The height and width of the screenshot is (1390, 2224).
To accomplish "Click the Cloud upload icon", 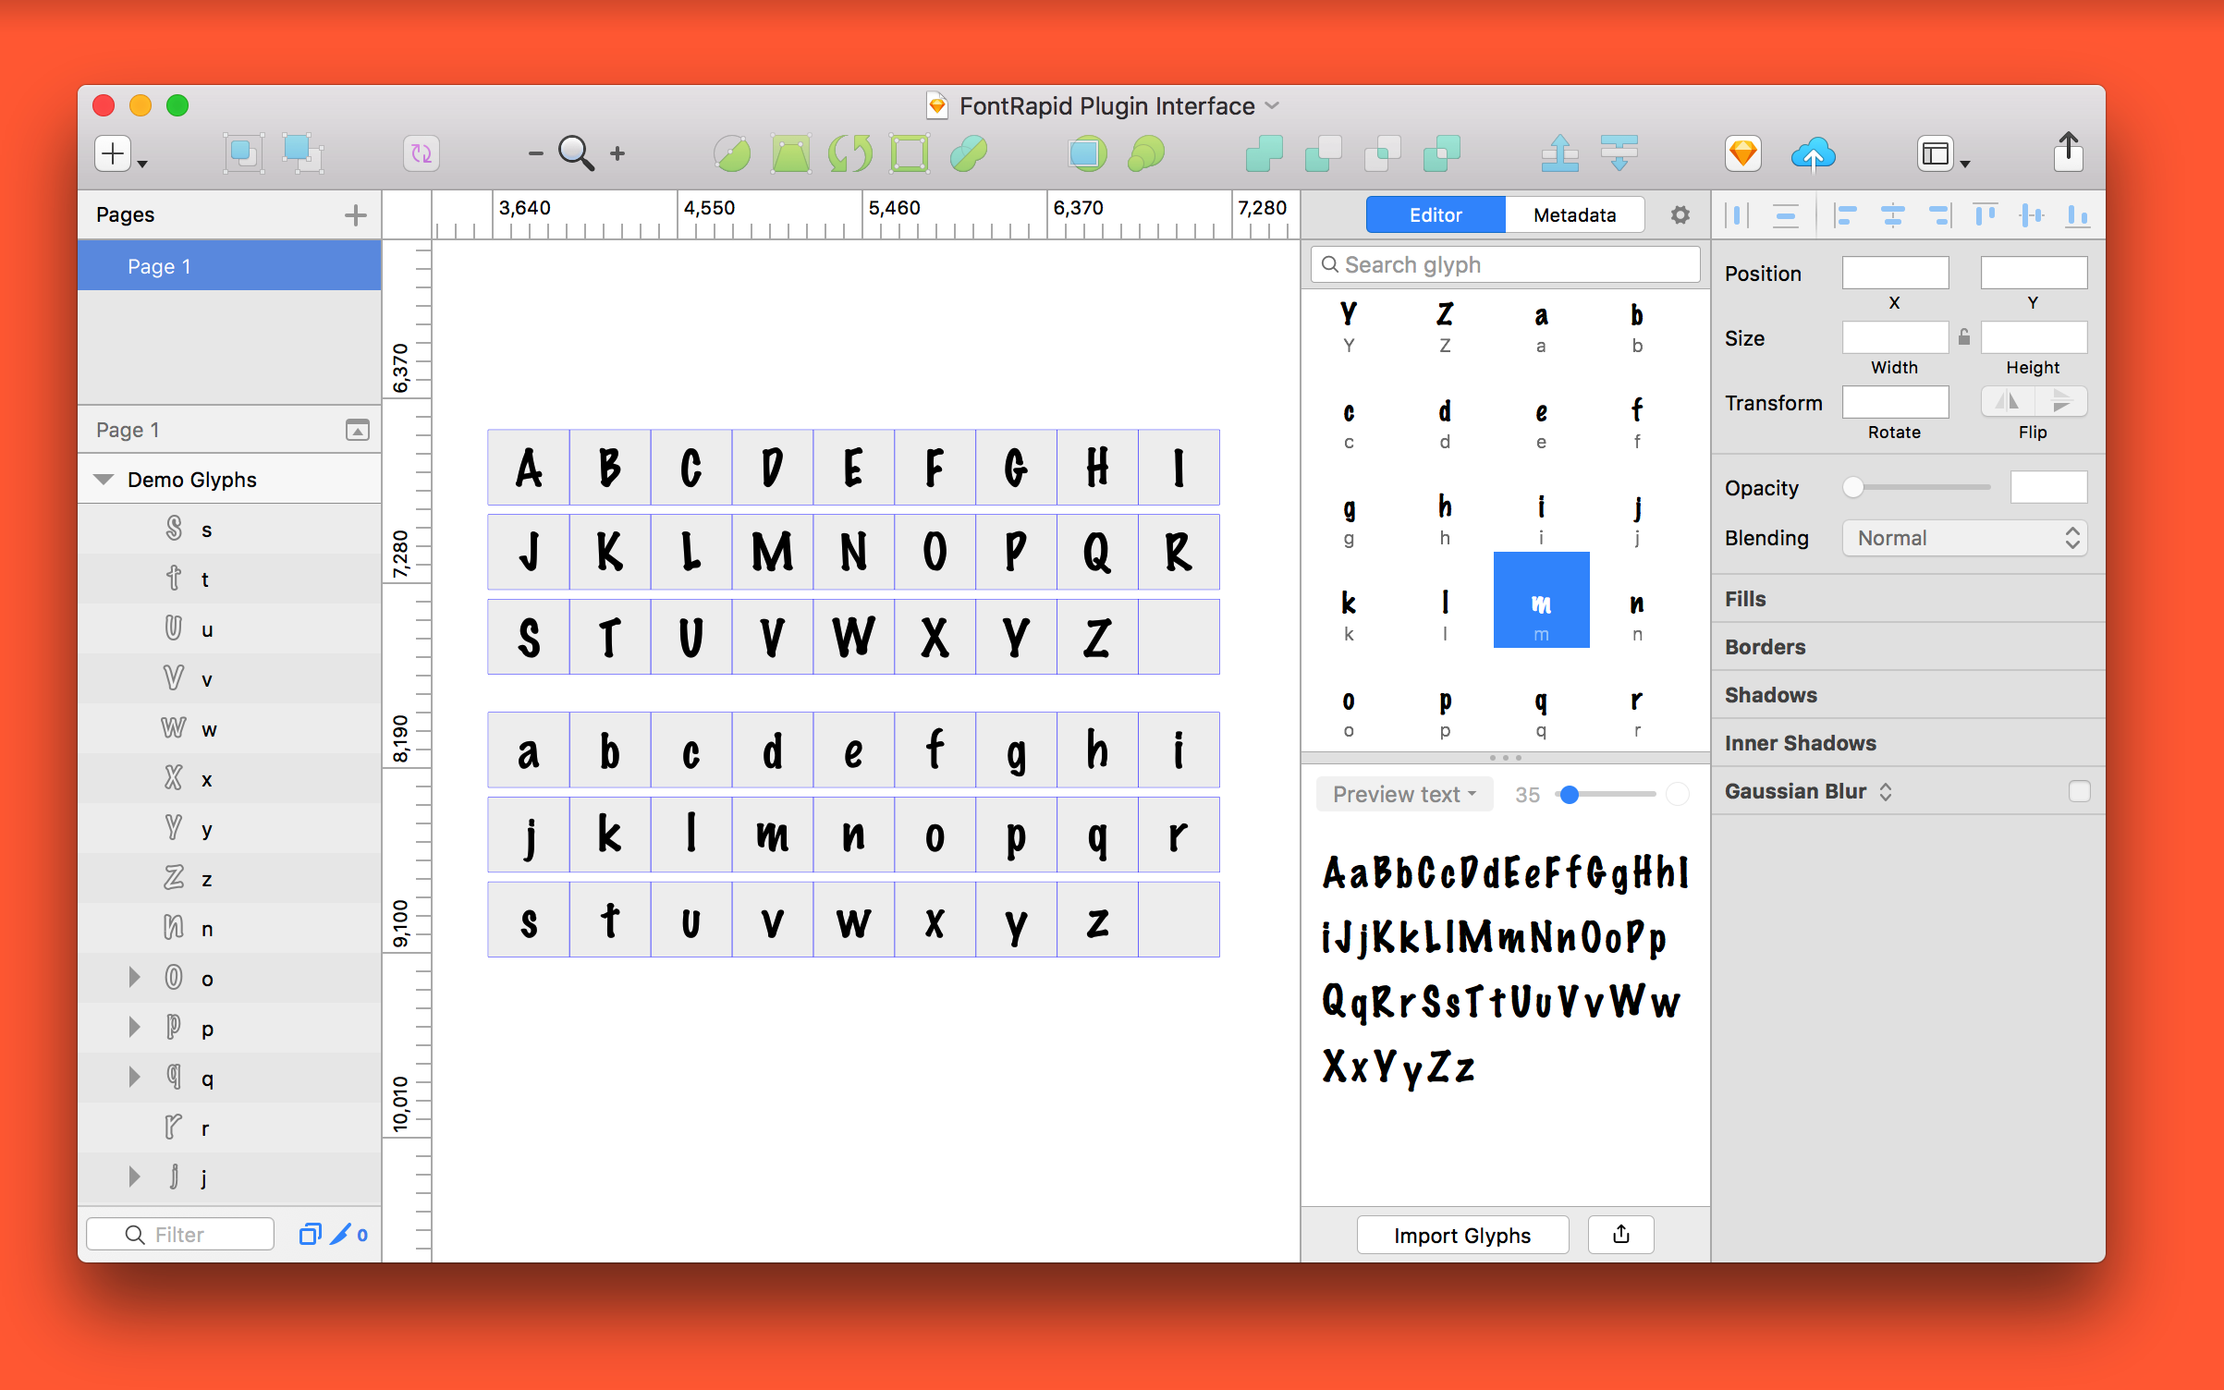I will 1813,153.
